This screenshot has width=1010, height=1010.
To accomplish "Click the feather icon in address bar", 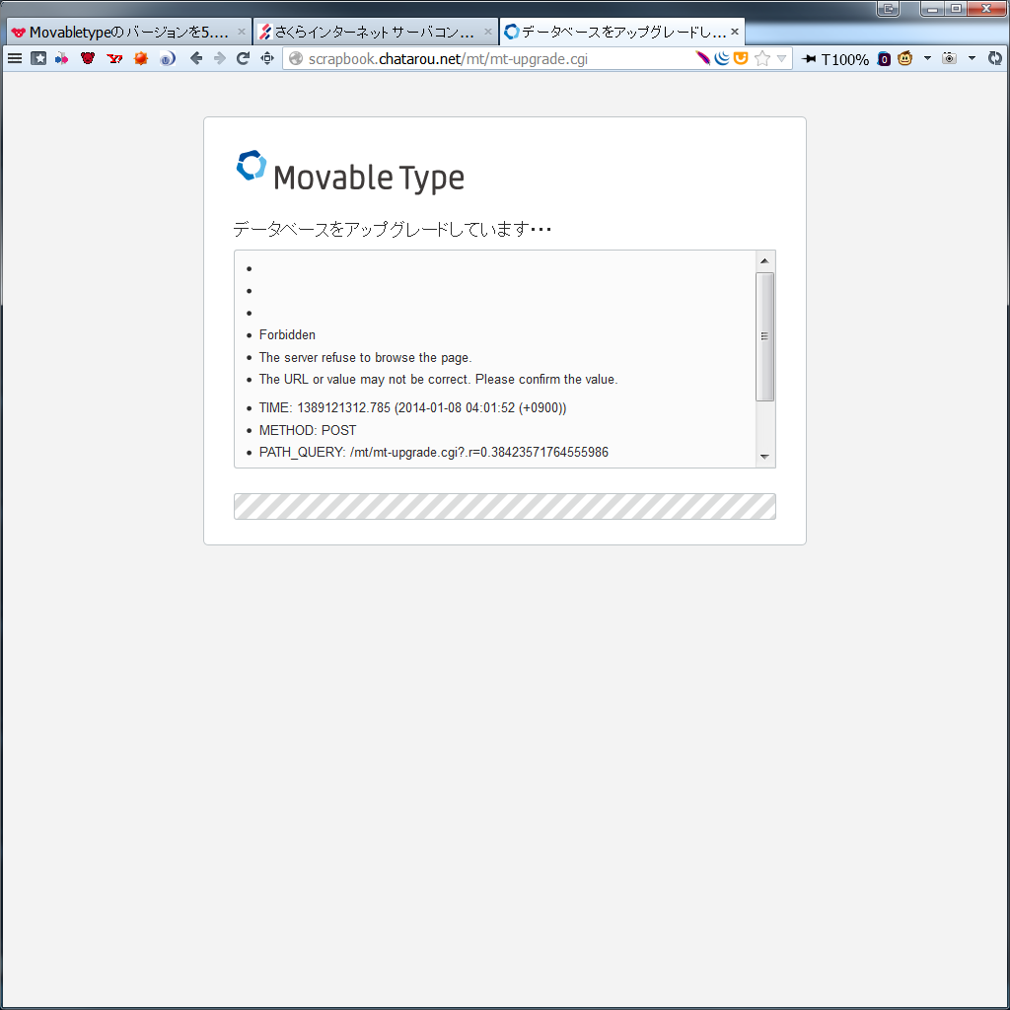I will coord(702,58).
